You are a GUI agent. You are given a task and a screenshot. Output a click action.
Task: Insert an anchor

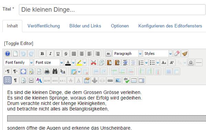click(94, 80)
